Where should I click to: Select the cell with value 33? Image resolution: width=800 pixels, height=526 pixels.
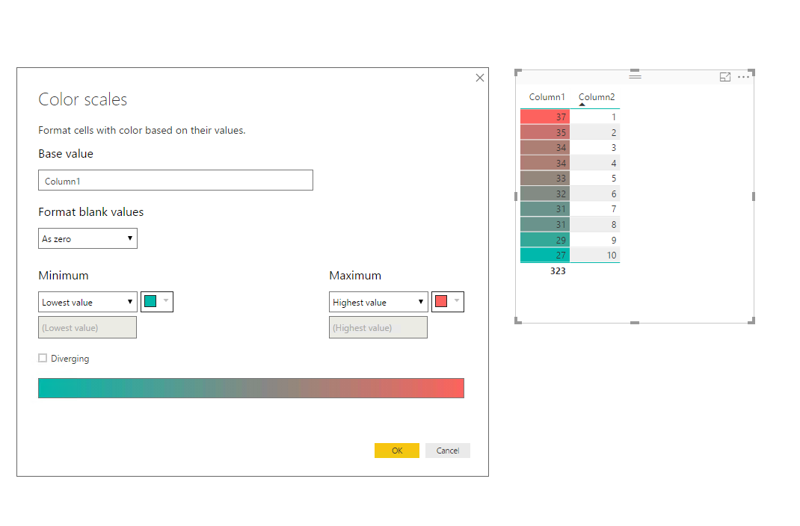(x=545, y=178)
